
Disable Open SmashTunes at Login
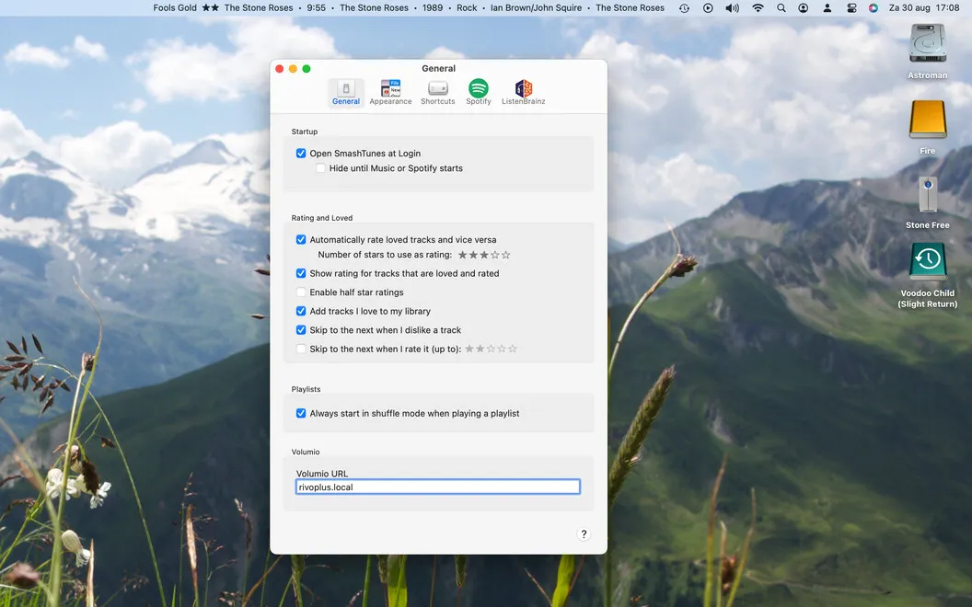click(x=301, y=153)
